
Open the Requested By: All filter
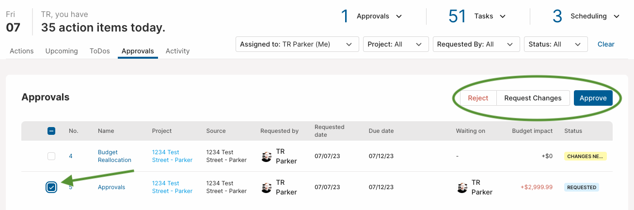pyautogui.click(x=476, y=44)
